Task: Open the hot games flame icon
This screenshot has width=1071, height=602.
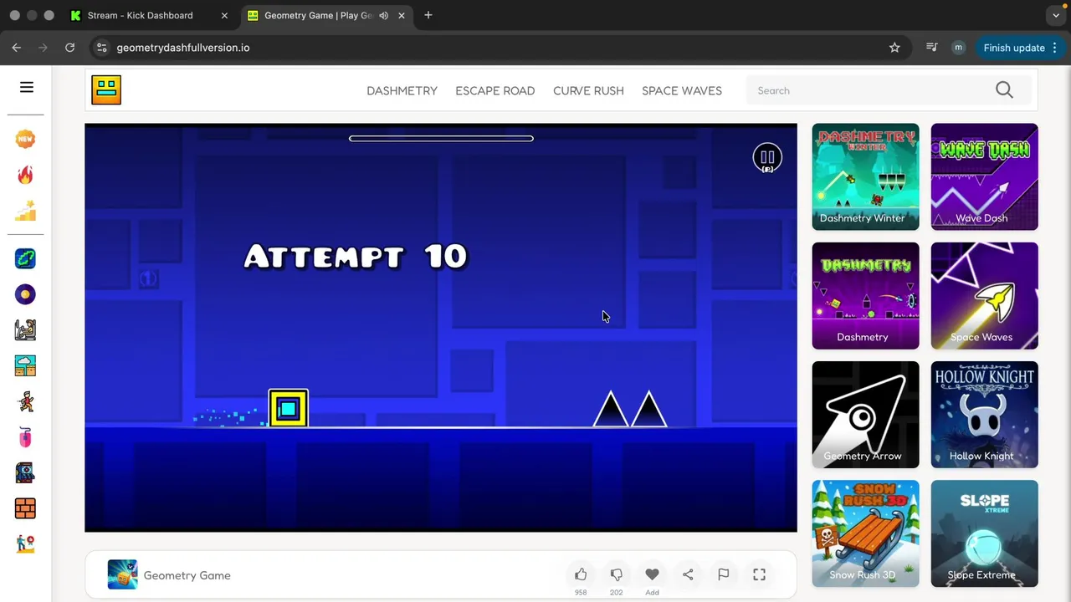Action: pos(25,175)
